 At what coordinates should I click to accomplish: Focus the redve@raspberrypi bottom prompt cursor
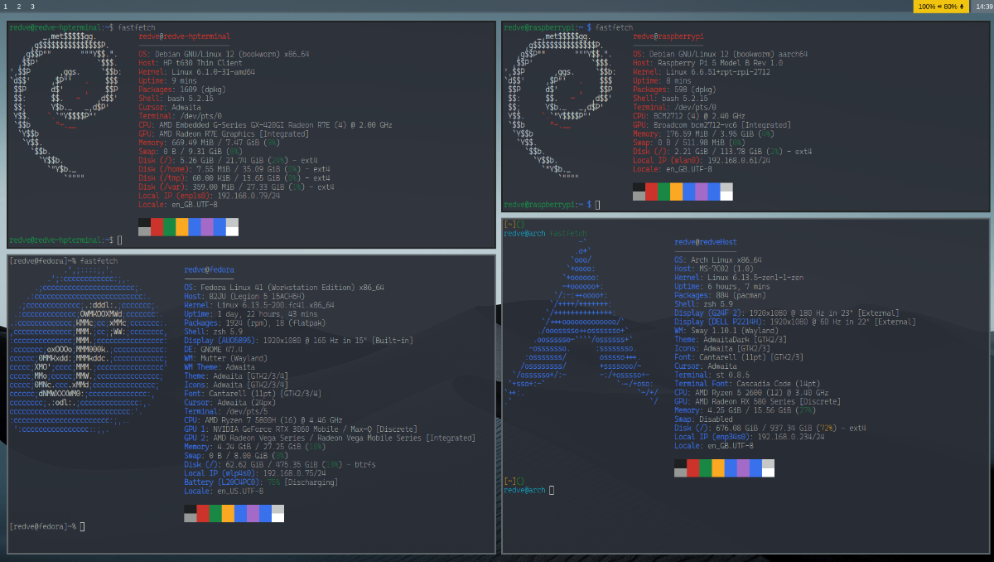[597, 204]
